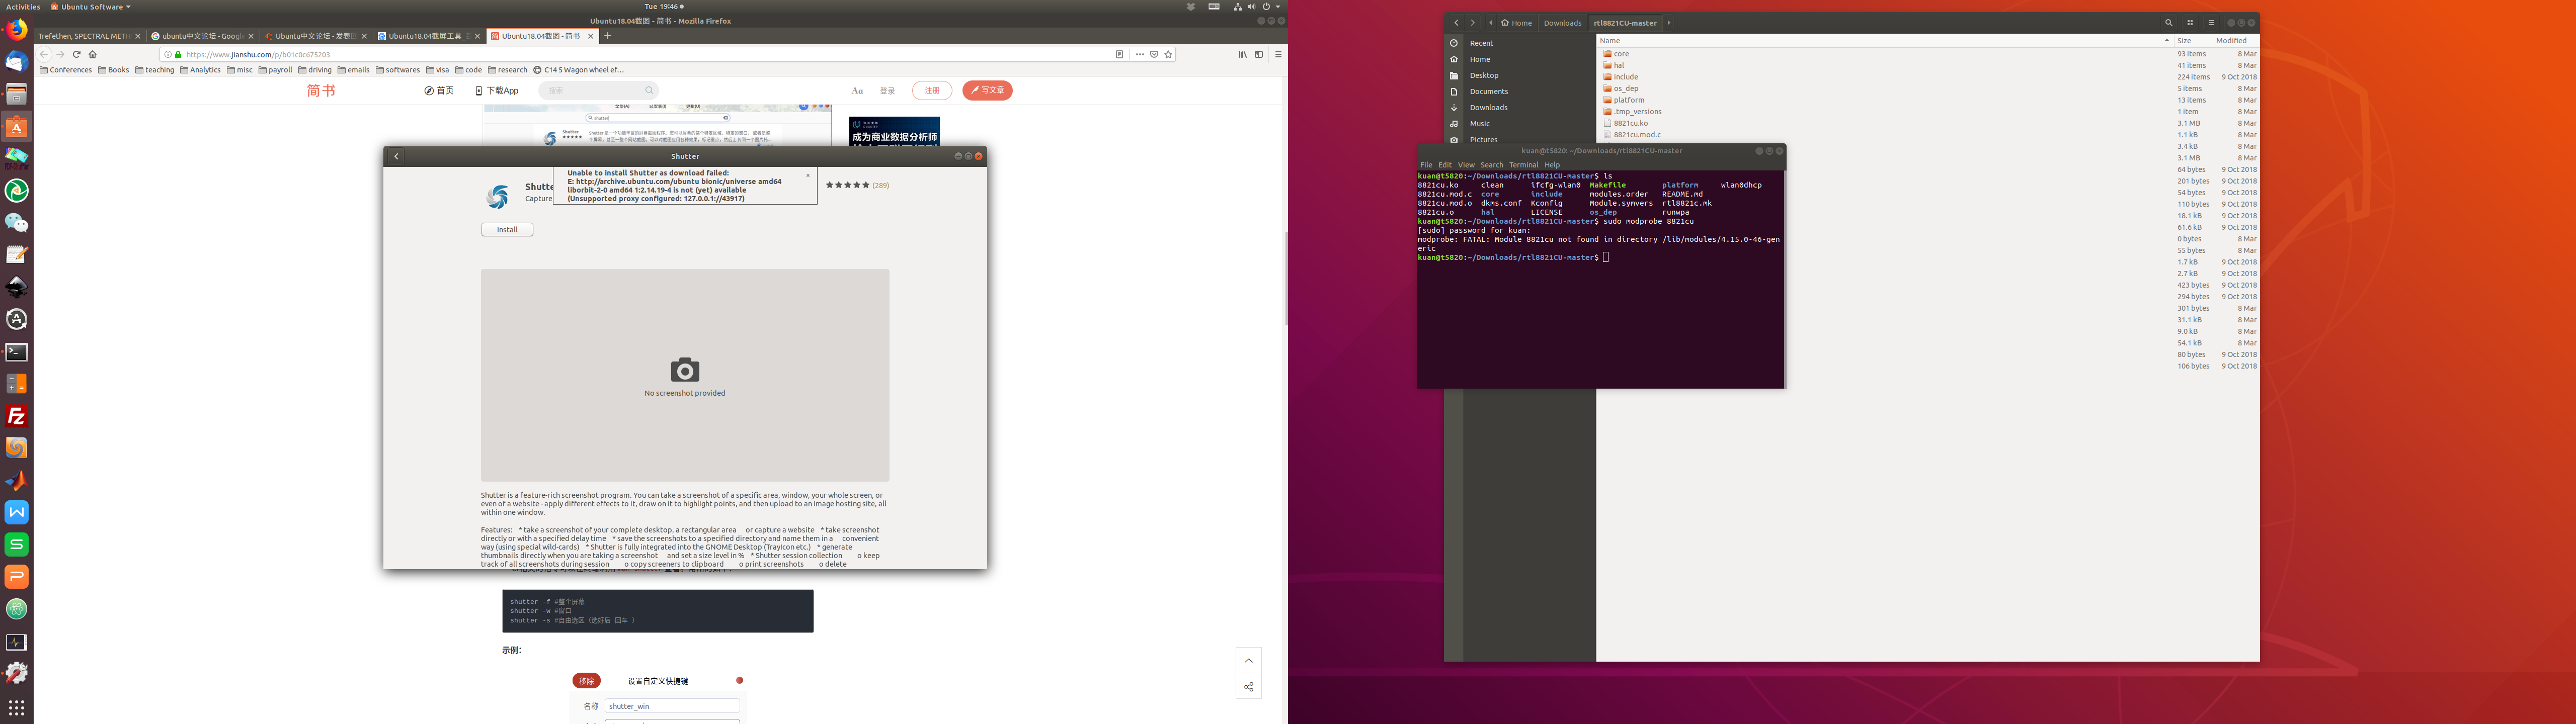Open the Terminal dock icon

[x=16, y=352]
